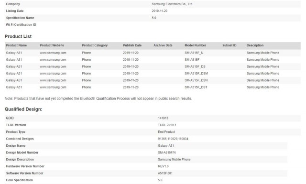Click the Publish Date column header
The width and height of the screenshot is (306, 184).
(x=132, y=45)
